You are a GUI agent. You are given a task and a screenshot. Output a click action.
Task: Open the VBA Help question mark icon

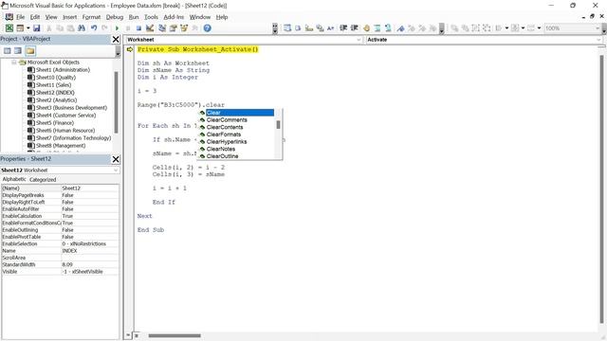207,27
